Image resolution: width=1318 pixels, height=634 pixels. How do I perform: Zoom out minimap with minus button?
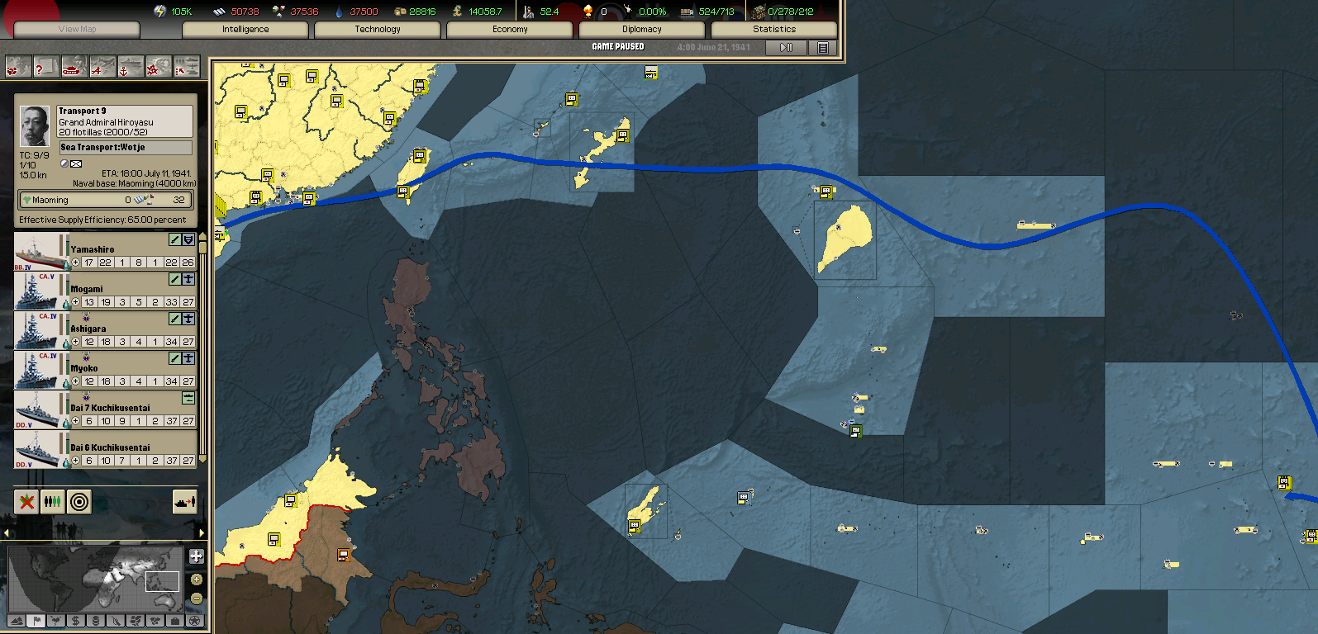197,599
